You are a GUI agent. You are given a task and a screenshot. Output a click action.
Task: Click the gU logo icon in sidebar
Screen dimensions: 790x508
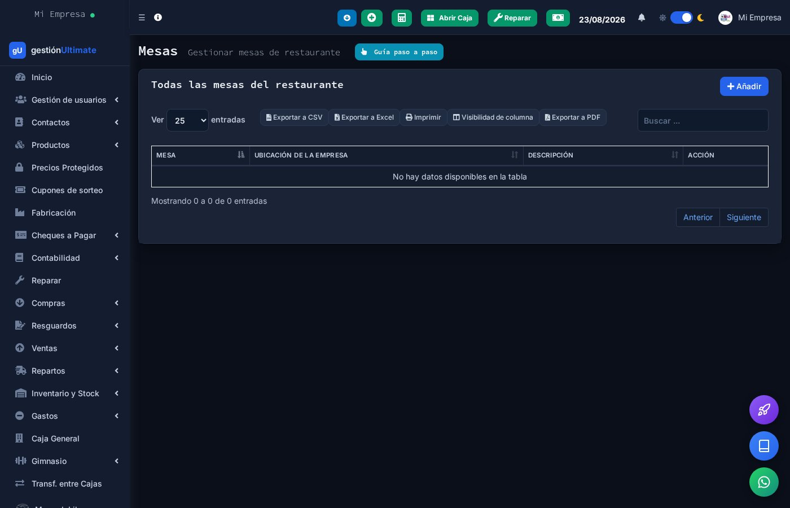click(x=17, y=50)
